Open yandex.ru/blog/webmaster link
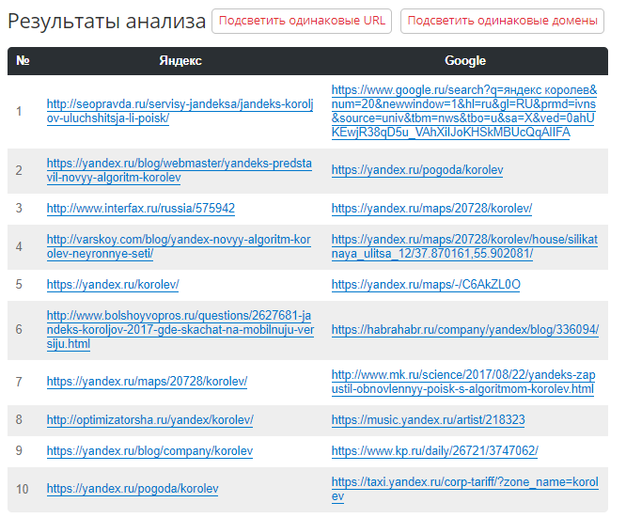626x518 pixels. (180, 170)
